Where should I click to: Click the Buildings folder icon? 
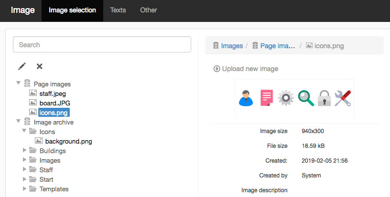[x=33, y=150]
